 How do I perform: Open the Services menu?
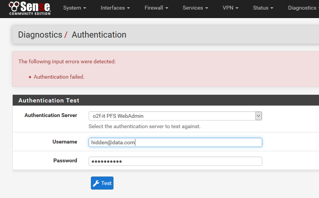point(195,8)
